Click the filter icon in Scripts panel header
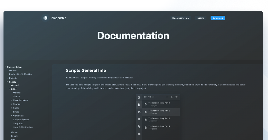The height and width of the screenshot is (140, 268). click(177, 97)
